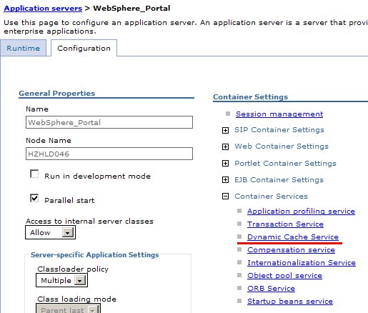Enable Run in development mode checkbox

tap(34, 174)
